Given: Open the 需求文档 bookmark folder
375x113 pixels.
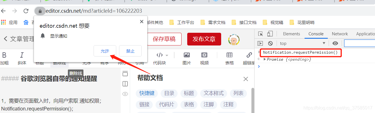Looking at the screenshot, I should pyautogui.click(x=213, y=22).
